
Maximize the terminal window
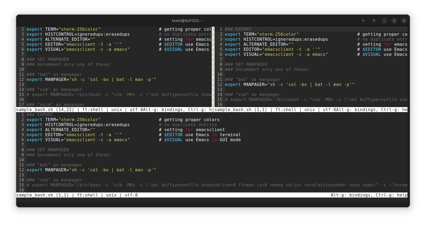coord(394,21)
